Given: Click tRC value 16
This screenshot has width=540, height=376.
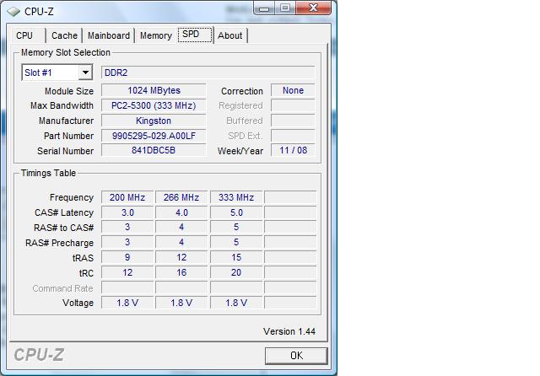Looking at the screenshot, I should pos(181,272).
